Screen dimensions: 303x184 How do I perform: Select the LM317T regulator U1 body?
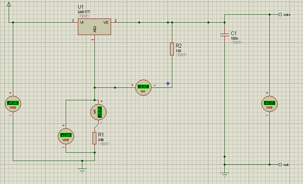94,27
